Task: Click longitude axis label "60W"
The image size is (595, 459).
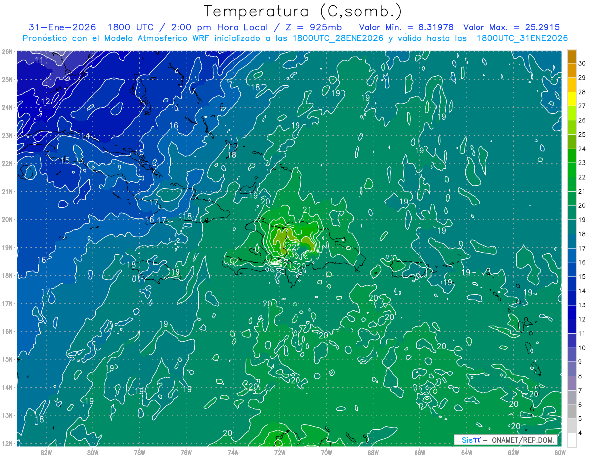Action: [559, 452]
